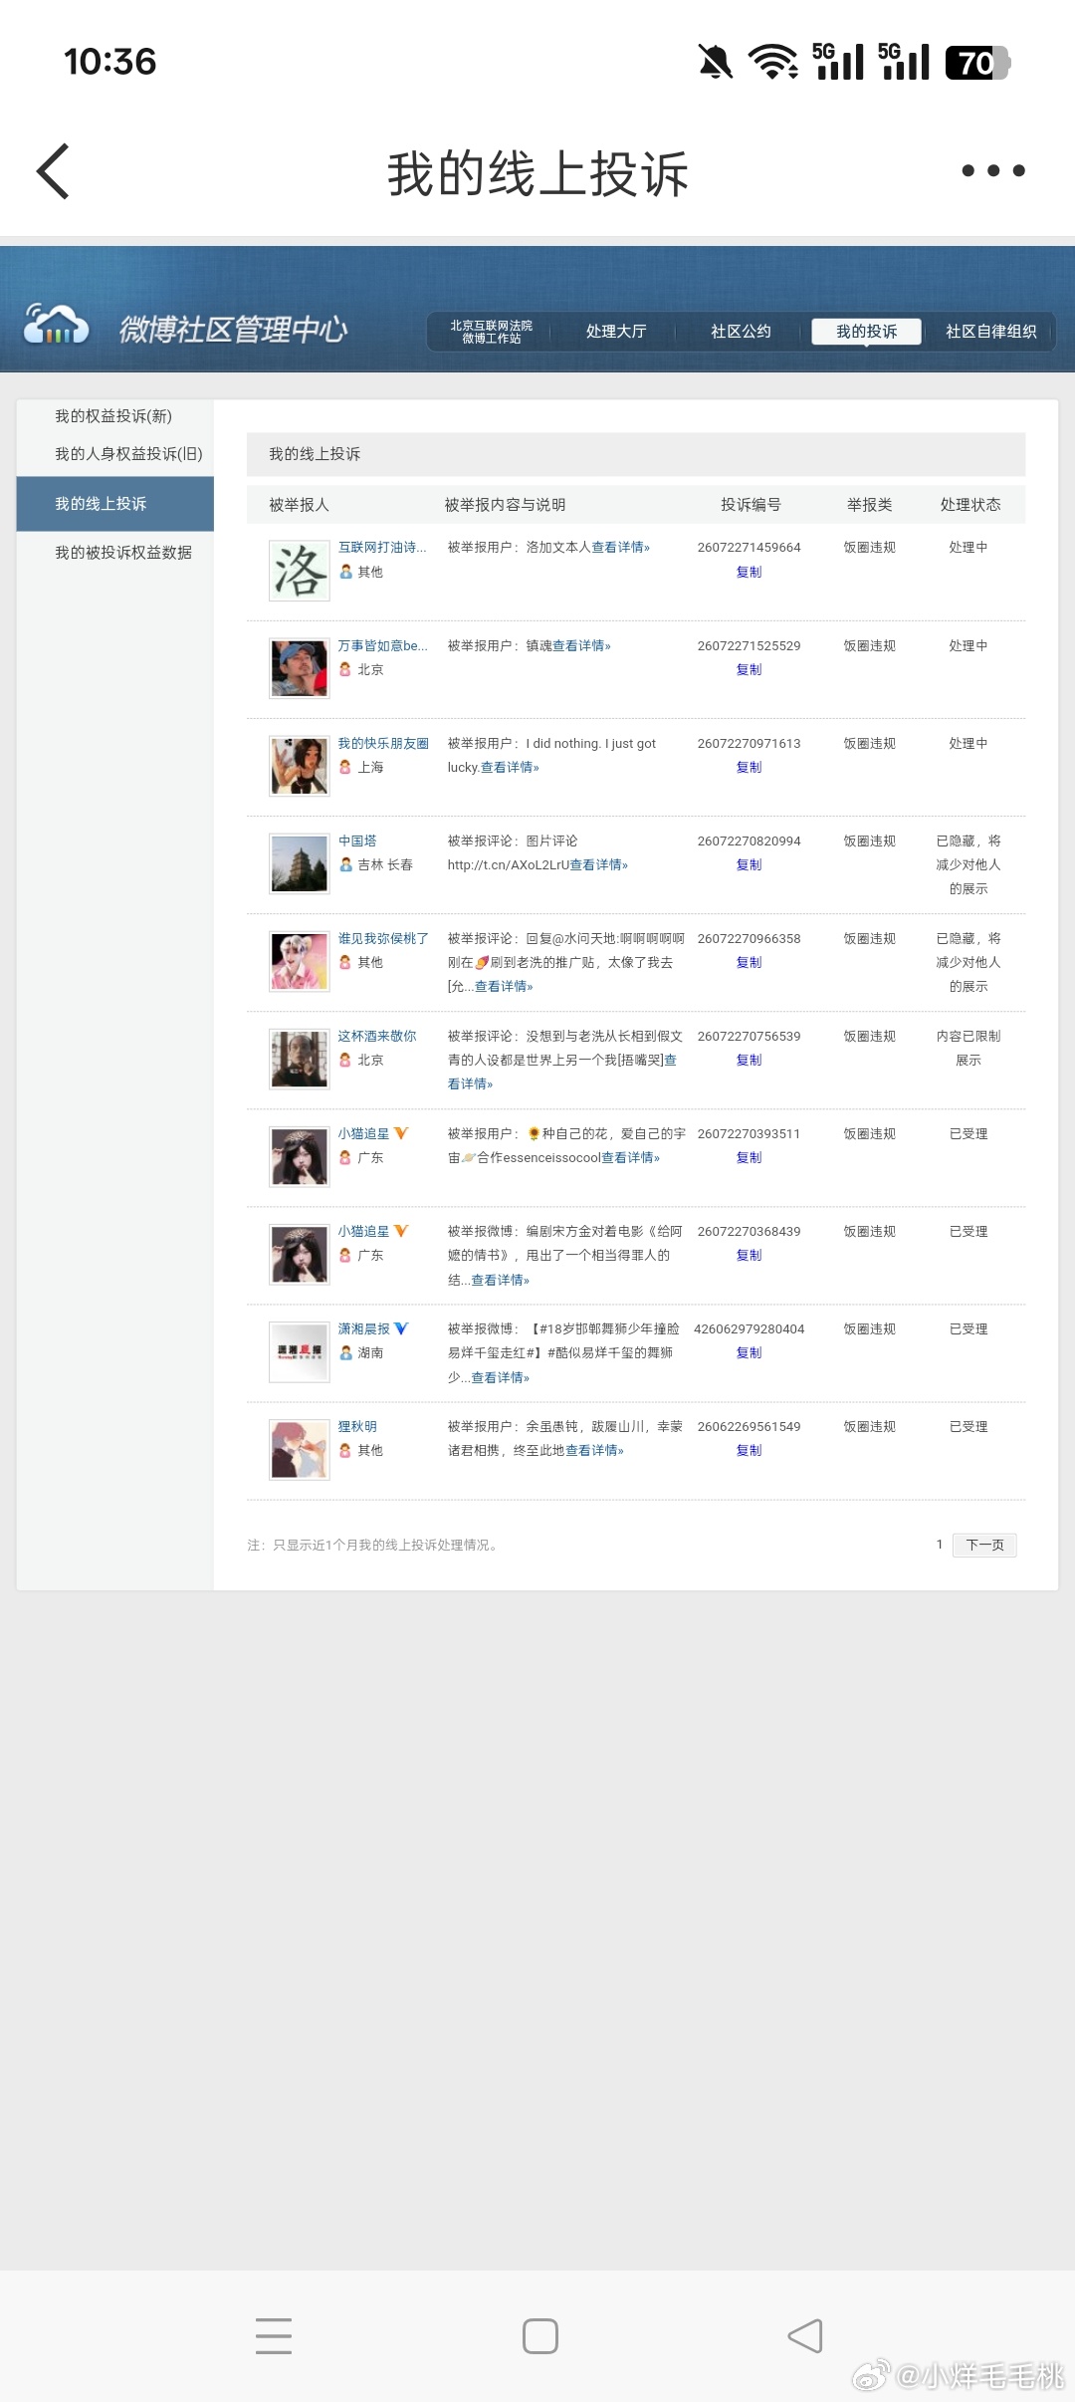Viewport: 1075px width, 2402px height.
Task: View details for 余虽愚钝 report
Action: 594,1450
